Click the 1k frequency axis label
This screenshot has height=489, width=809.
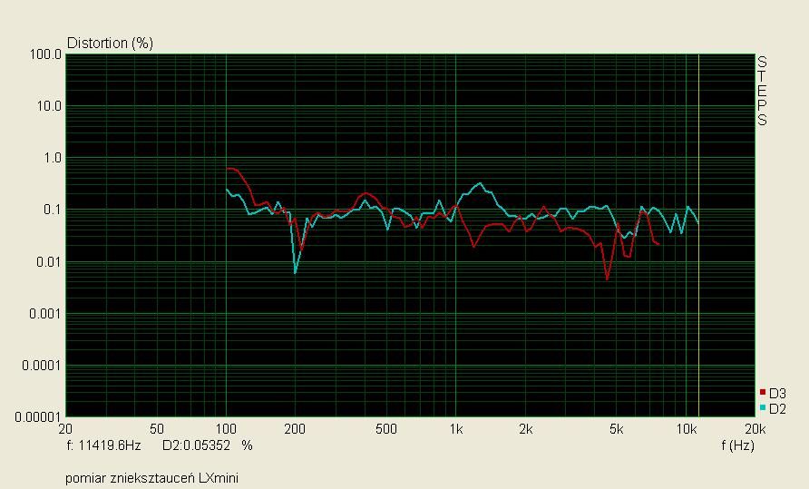pos(455,429)
